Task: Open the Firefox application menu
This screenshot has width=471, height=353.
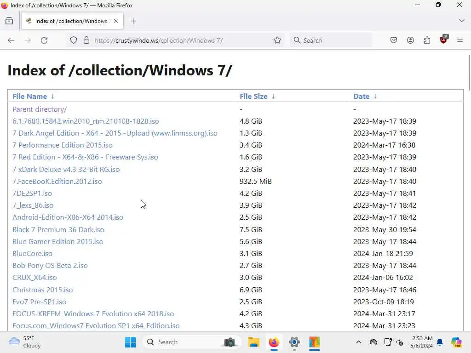Action: [x=460, y=40]
